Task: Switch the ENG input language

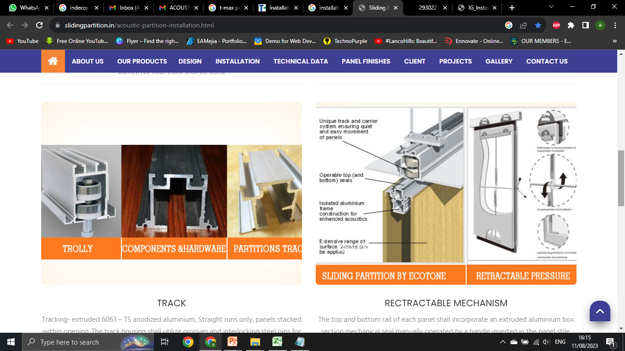Action: click(x=560, y=342)
